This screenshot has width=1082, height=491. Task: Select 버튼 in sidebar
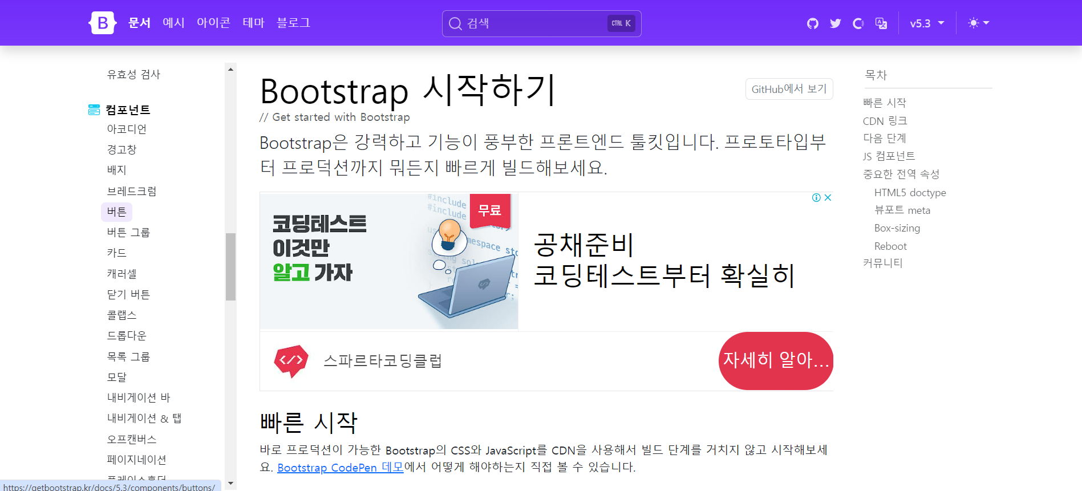coord(116,212)
